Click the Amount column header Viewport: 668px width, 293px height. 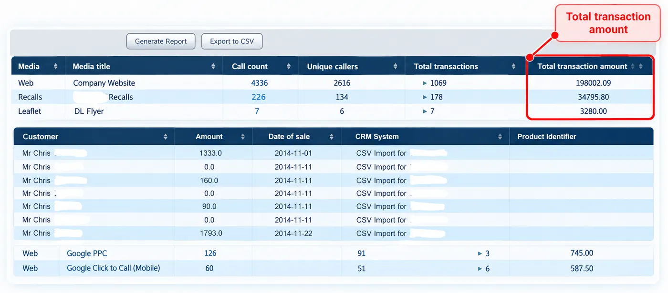point(214,137)
